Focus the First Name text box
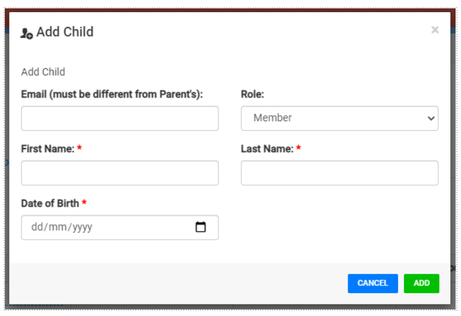Screen dimensions: 461x316 pyautogui.click(x=119, y=173)
